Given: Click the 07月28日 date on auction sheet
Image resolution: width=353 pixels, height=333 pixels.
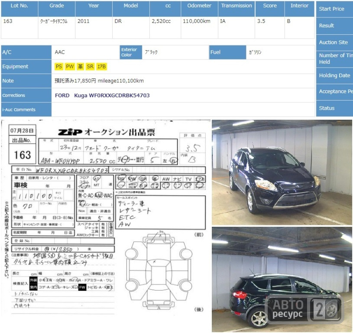Looking at the screenshot, I should coord(22,131).
